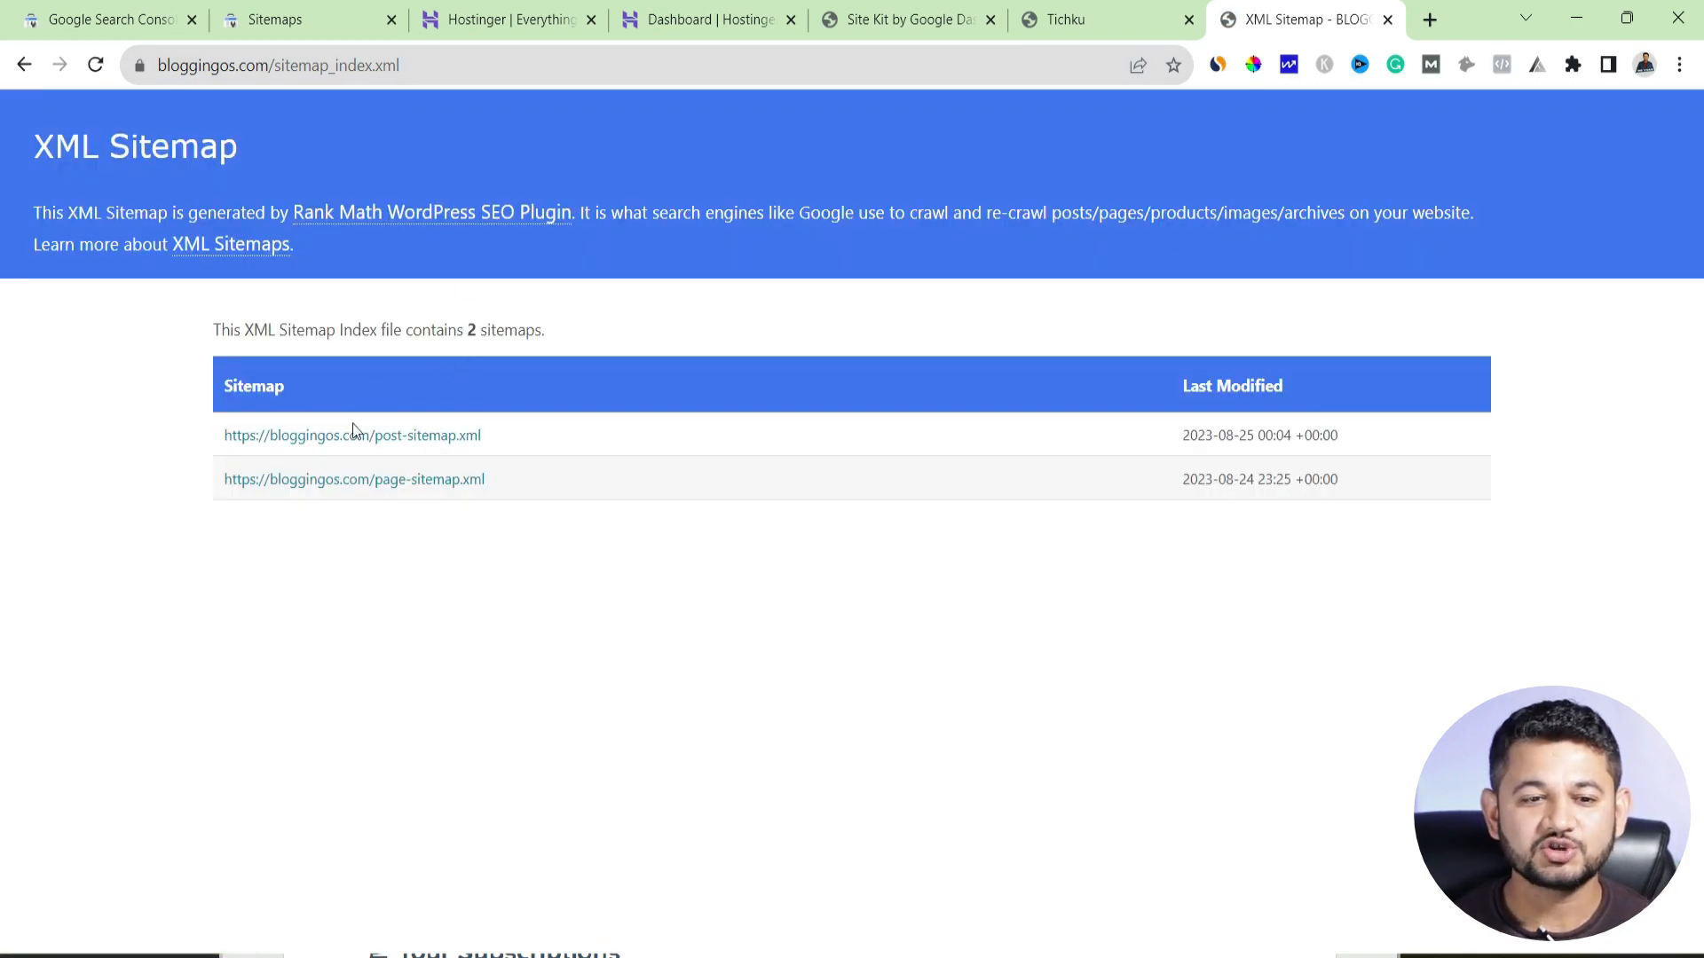Screen dimensions: 1704x958
Task: Follow the XML Sitemaps learn more link
Action: (x=231, y=244)
